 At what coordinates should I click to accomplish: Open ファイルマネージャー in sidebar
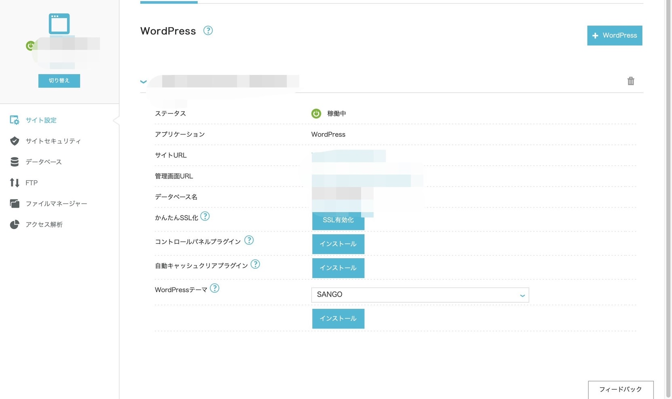56,204
